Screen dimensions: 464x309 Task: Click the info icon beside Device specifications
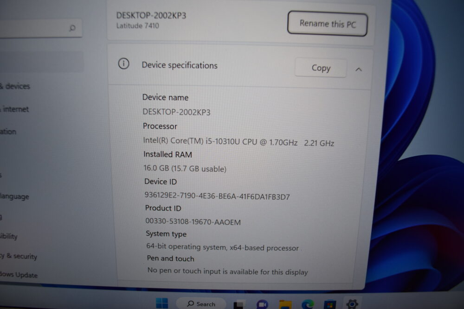click(124, 63)
